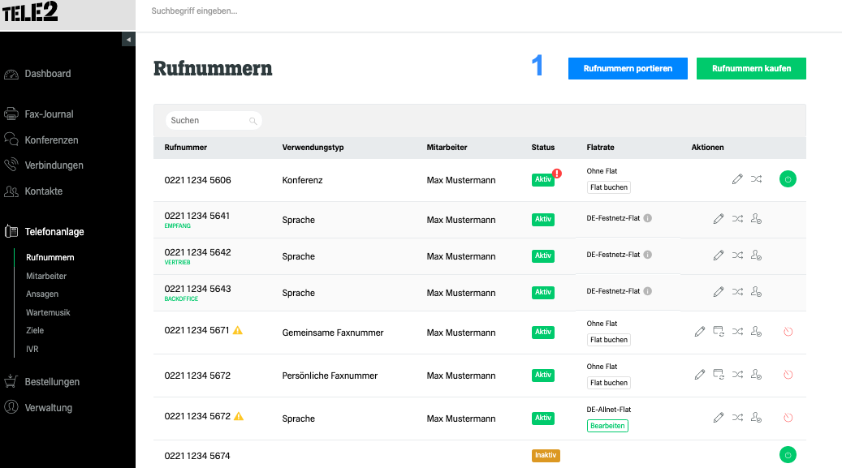
Task: Open the Ansagen submenu item
Action: point(42,294)
